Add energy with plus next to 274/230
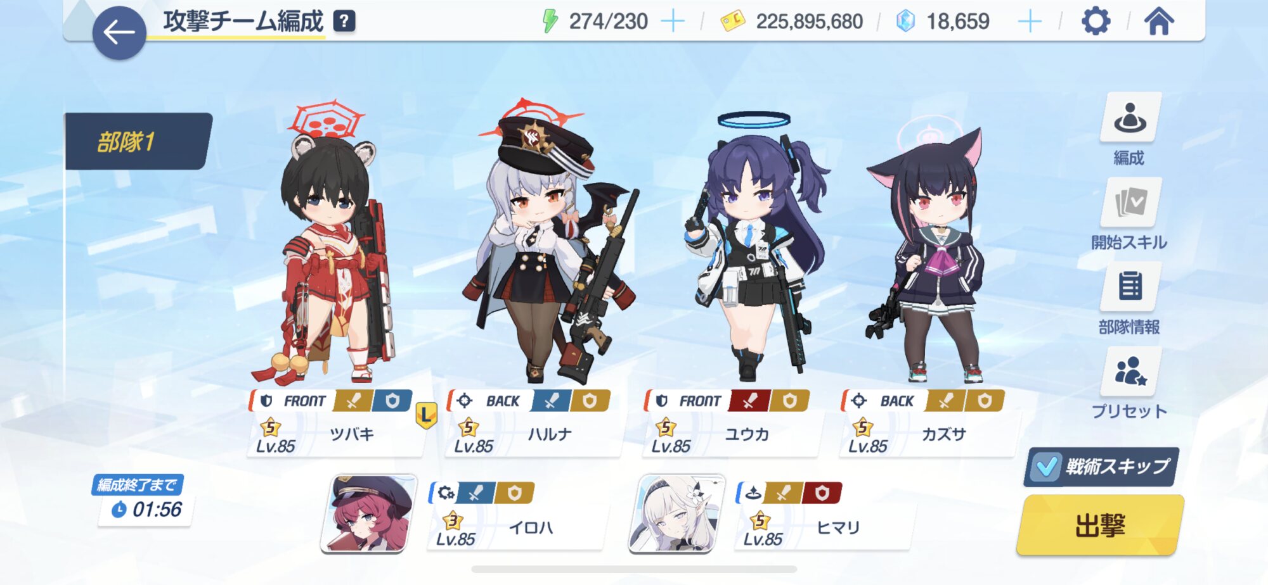This screenshot has width=1268, height=585. 673,22
